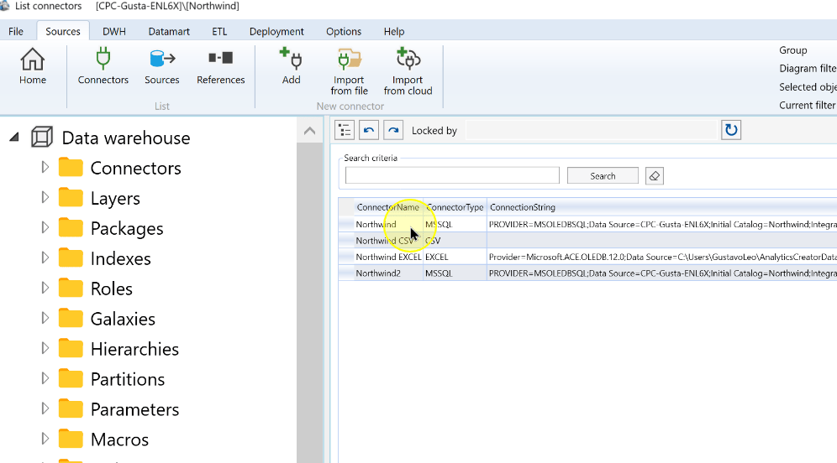Expand the Layers tree node
The height and width of the screenshot is (463, 837).
tap(45, 198)
